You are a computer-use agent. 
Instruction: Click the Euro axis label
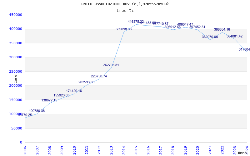point(15,79)
